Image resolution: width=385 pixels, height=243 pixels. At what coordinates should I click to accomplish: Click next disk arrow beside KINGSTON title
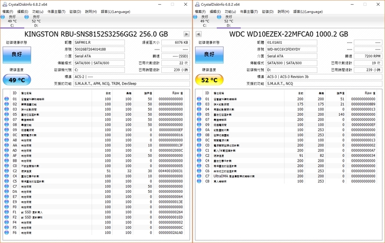click(x=186, y=34)
